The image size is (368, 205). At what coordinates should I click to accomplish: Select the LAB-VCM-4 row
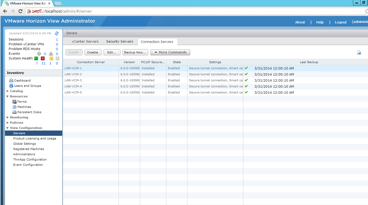tap(215, 86)
